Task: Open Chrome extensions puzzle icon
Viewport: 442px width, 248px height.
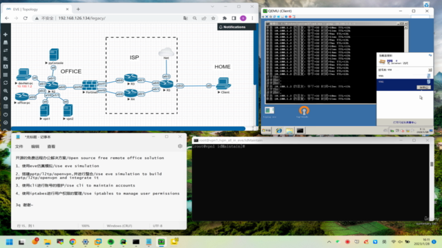Action: (x=224, y=19)
